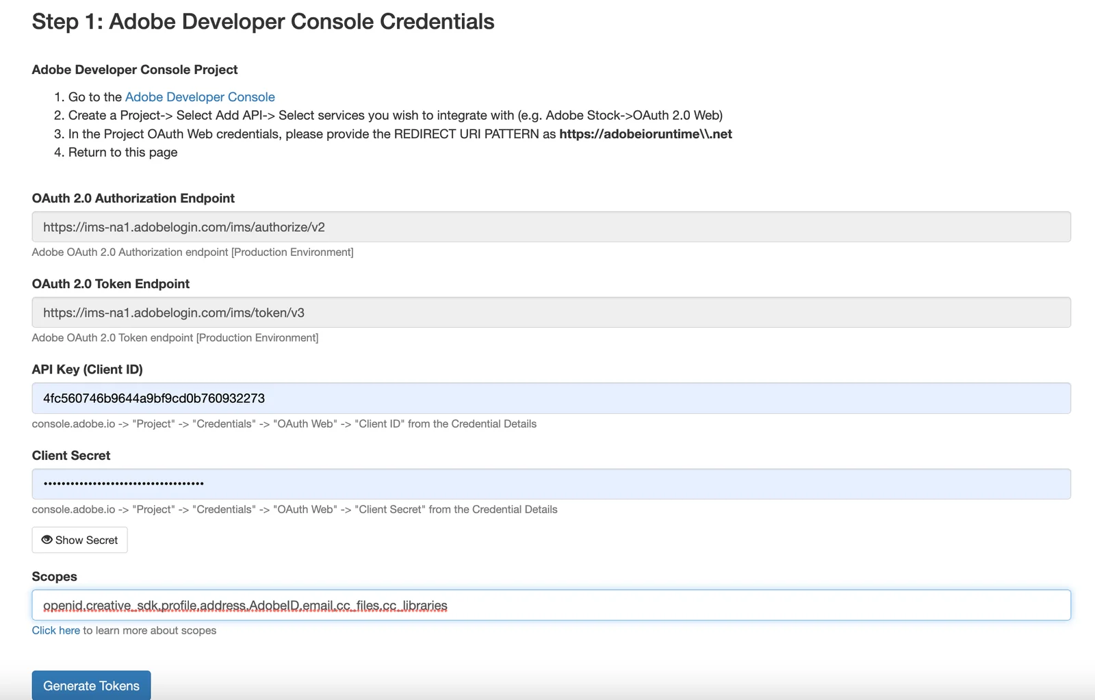The width and height of the screenshot is (1095, 700).
Task: Click the 'Return to this page' list item
Action: pyautogui.click(x=123, y=153)
